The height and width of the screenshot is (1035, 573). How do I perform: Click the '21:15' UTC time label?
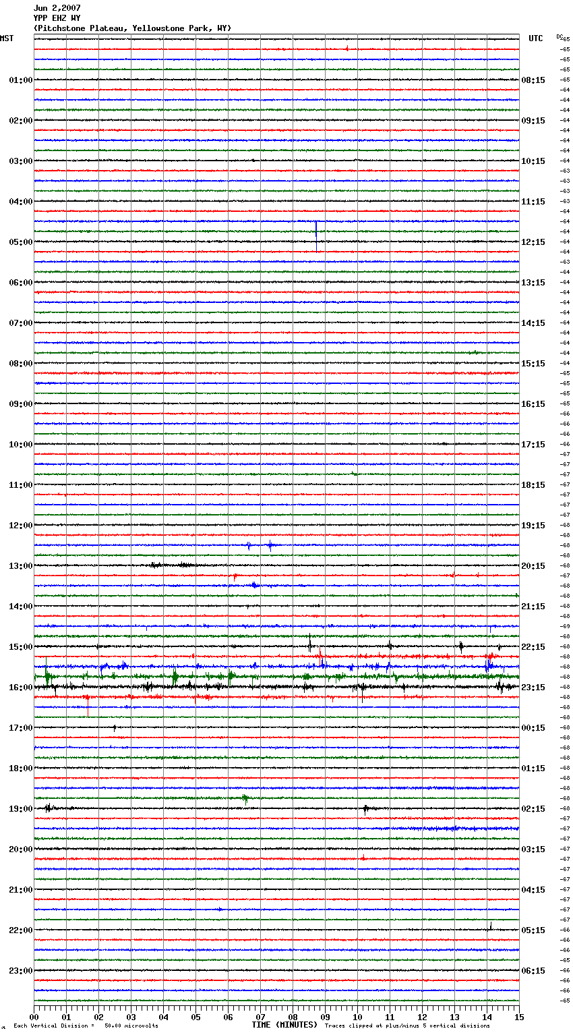click(533, 607)
